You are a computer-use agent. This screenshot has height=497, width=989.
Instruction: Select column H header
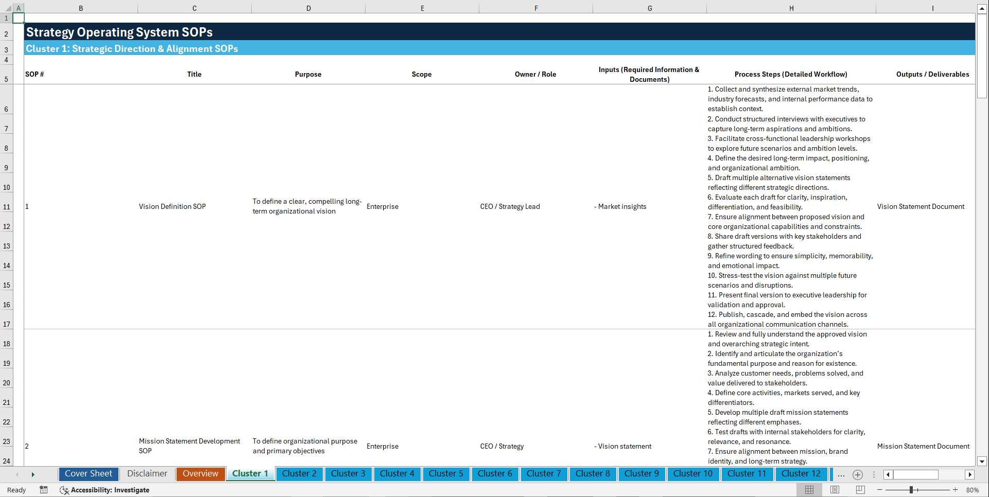click(x=791, y=8)
